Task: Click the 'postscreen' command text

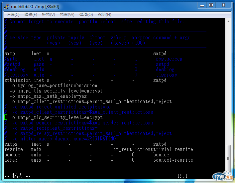Action: tap(169, 59)
